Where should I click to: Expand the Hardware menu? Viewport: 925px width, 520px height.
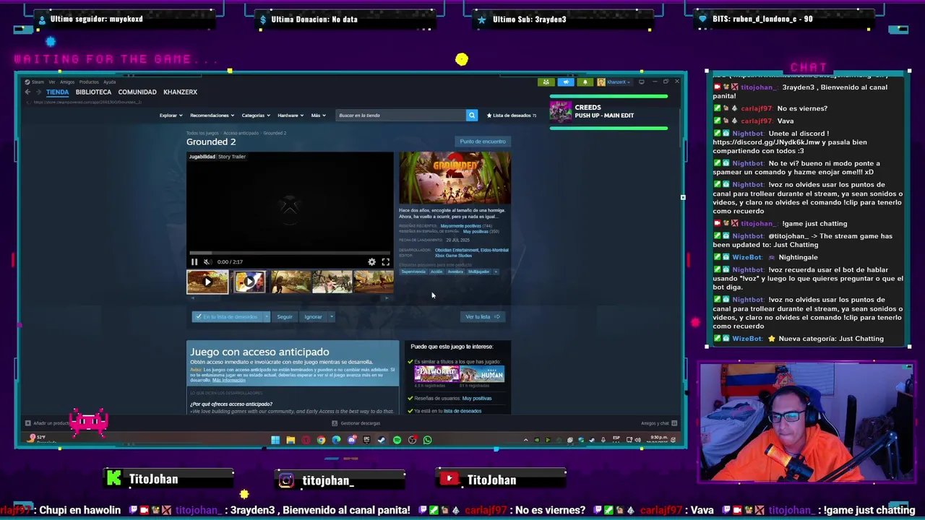[290, 115]
